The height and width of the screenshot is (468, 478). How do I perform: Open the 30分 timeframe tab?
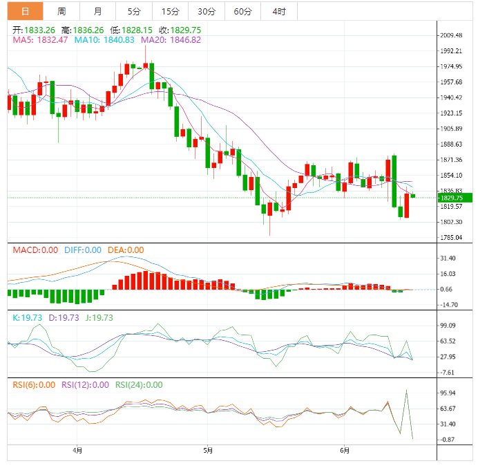coord(207,11)
